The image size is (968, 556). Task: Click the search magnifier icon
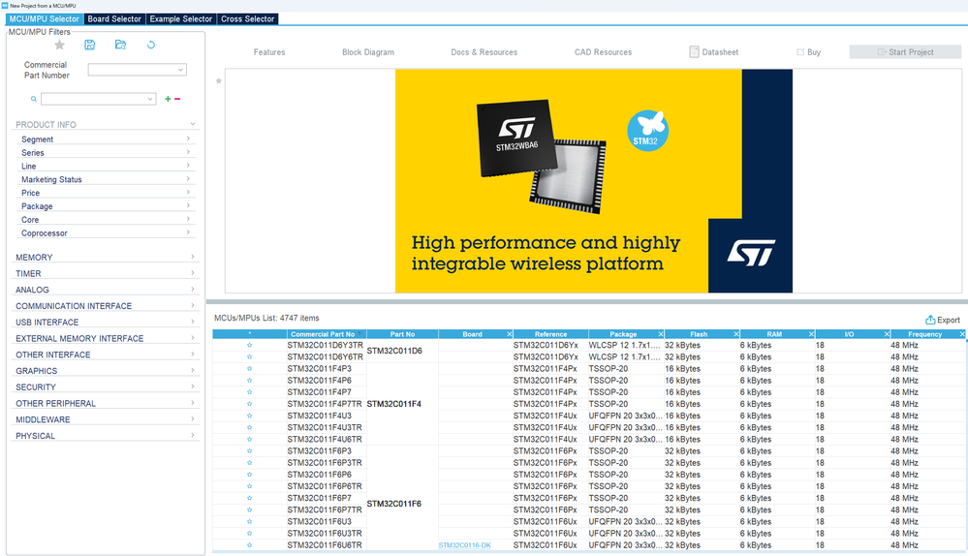pyautogui.click(x=33, y=99)
